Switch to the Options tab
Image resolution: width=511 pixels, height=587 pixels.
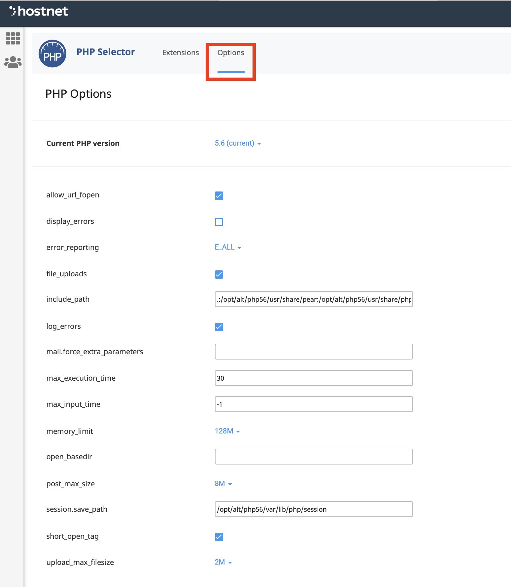(x=231, y=52)
